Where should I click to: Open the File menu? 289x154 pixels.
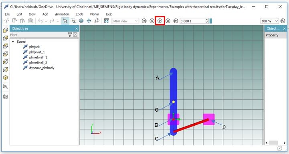[x=7, y=14]
